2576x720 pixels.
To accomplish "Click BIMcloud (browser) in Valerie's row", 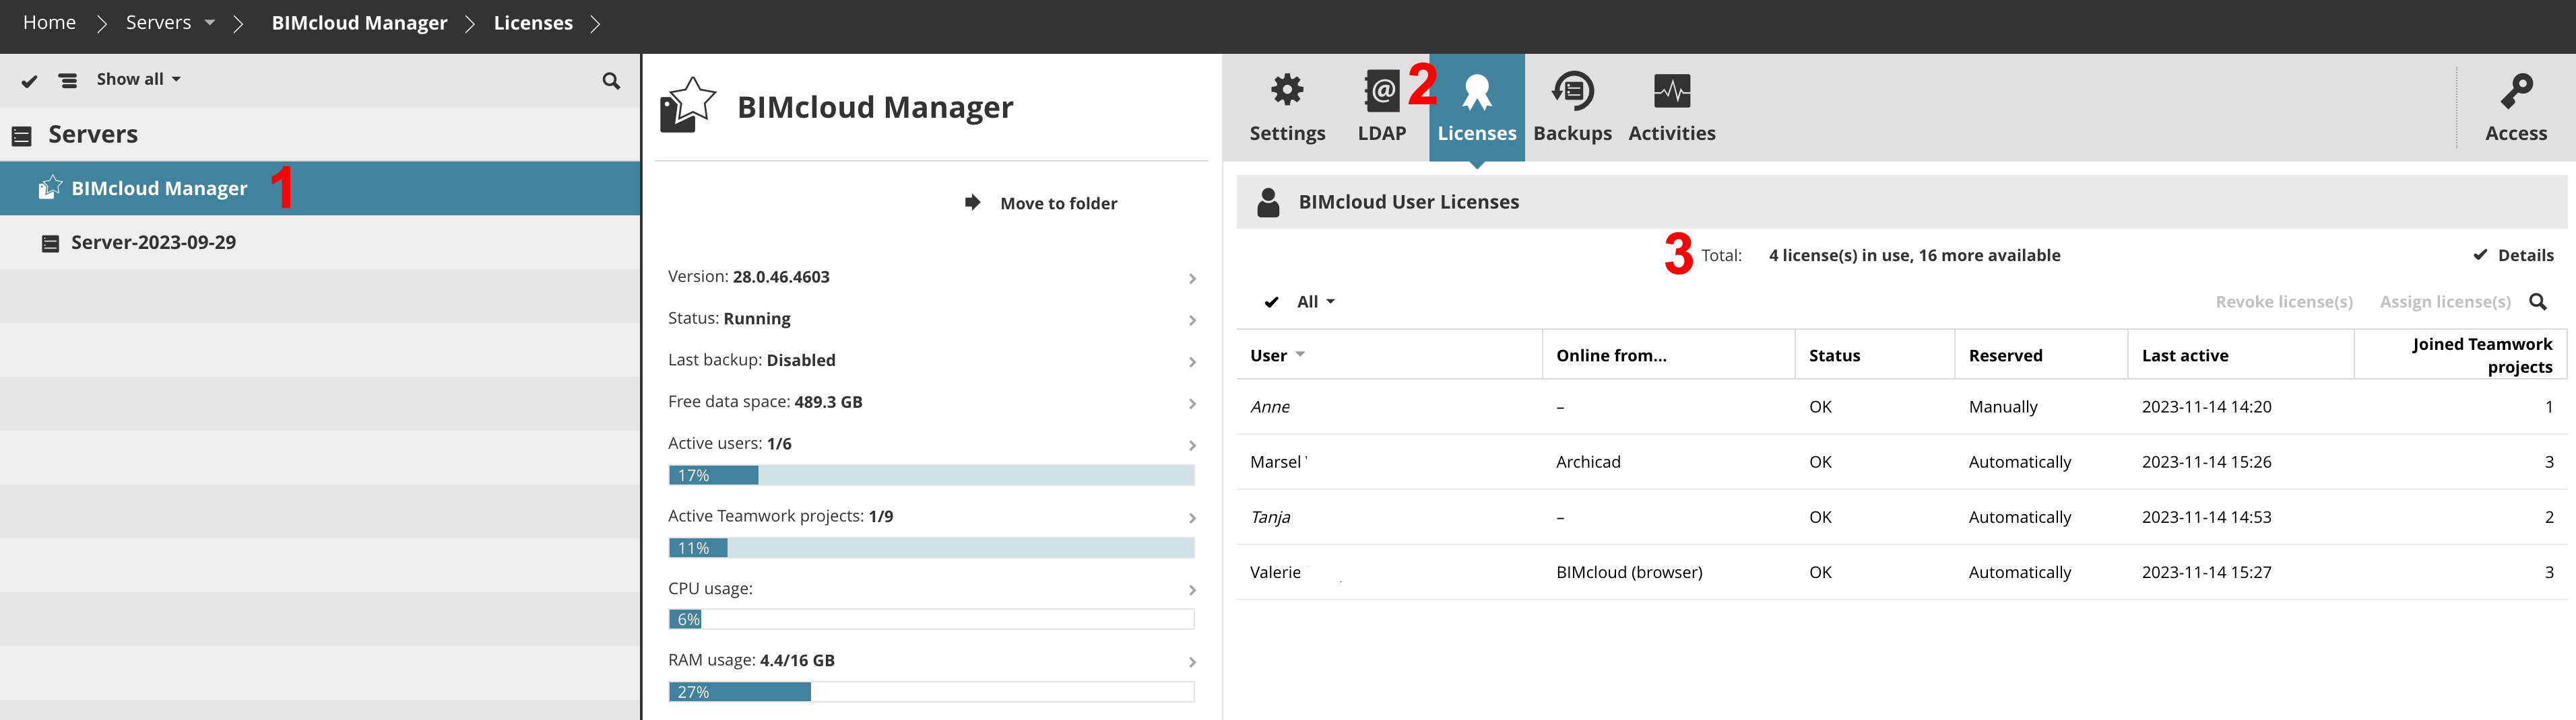I will 1629,572.
